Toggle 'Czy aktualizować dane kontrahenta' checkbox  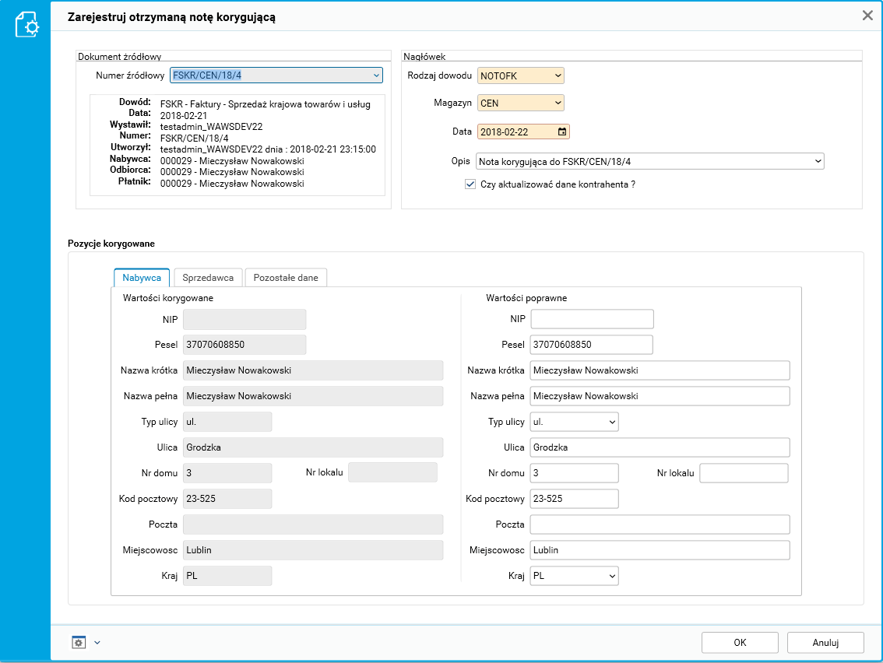pyautogui.click(x=470, y=185)
